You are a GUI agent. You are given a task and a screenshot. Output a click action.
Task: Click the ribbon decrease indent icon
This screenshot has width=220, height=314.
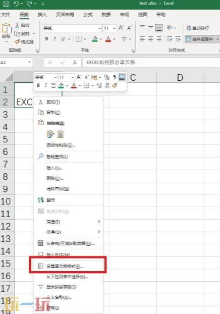(x=170, y=39)
